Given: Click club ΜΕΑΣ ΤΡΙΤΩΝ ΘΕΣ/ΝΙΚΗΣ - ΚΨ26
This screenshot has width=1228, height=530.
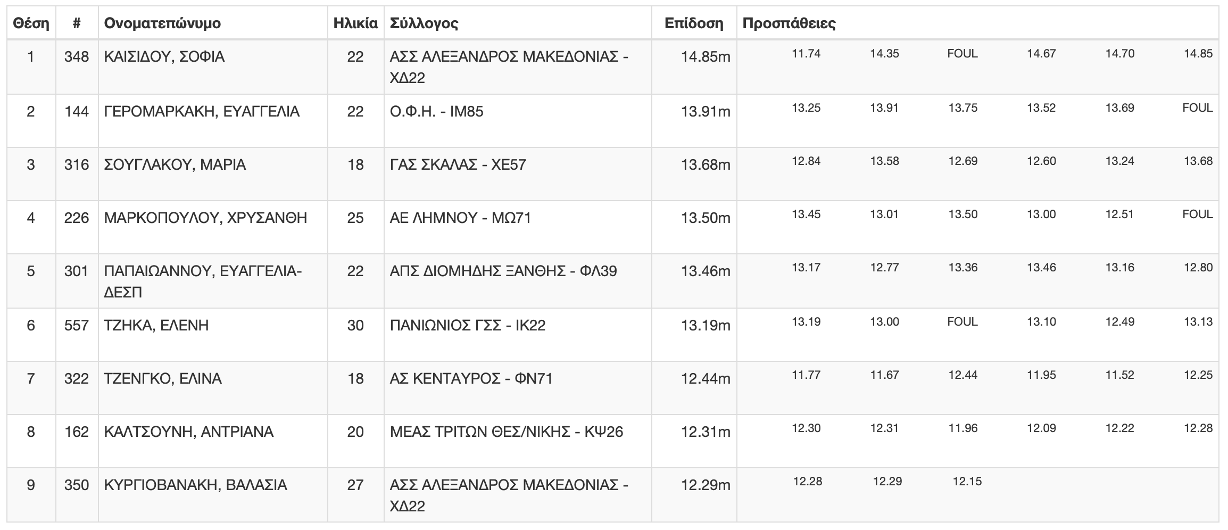Looking at the screenshot, I should pyautogui.click(x=507, y=432).
